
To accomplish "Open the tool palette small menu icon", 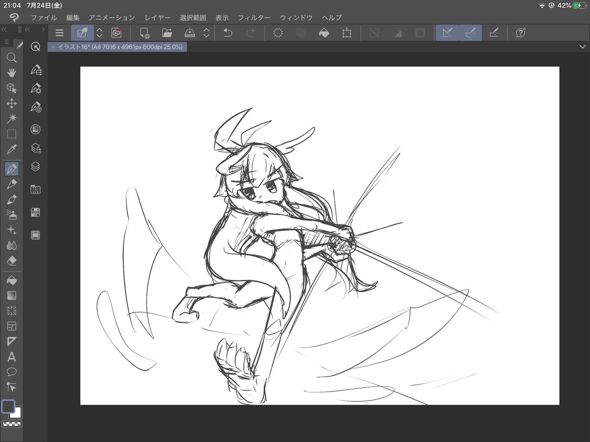I will pyautogui.click(x=7, y=42).
